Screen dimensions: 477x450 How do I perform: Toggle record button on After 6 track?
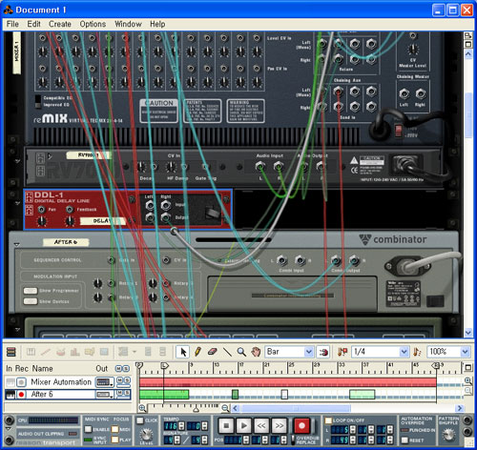point(21,395)
